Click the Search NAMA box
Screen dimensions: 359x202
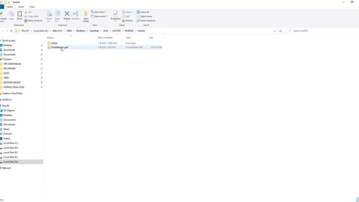tap(323, 31)
